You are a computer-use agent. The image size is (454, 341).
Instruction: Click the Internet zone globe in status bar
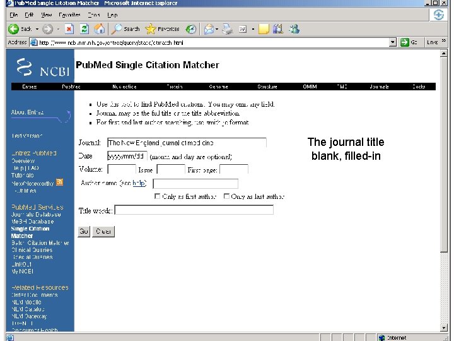[x=381, y=337]
